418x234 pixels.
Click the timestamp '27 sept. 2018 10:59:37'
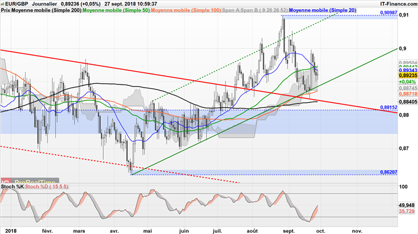tap(130, 4)
